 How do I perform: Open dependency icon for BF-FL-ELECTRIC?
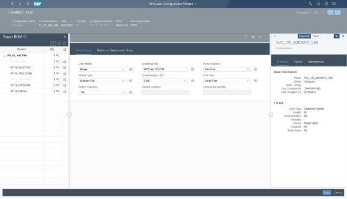(65, 68)
